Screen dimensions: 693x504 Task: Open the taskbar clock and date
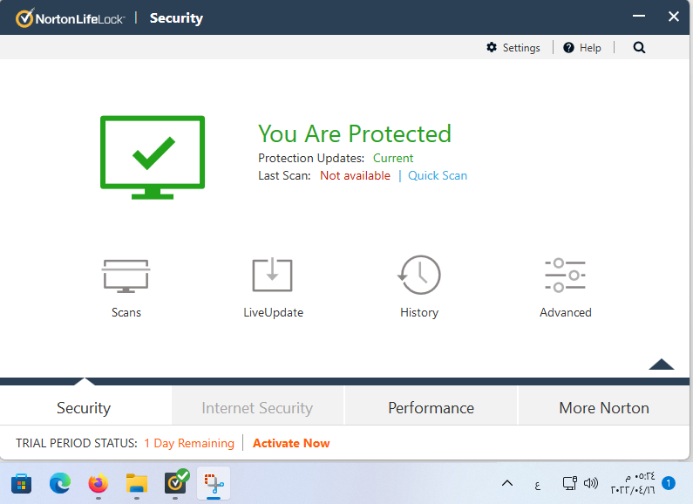(633, 483)
